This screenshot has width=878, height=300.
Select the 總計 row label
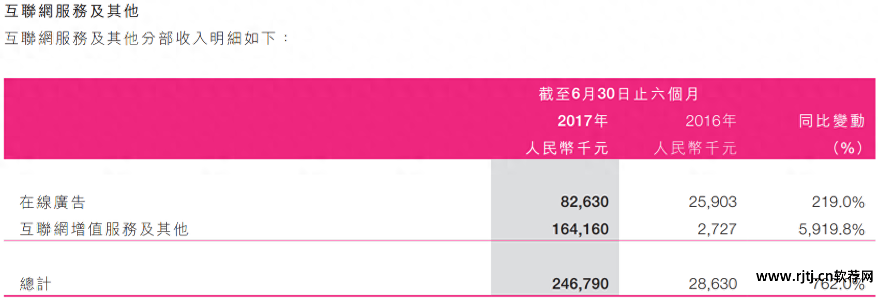click(x=36, y=284)
